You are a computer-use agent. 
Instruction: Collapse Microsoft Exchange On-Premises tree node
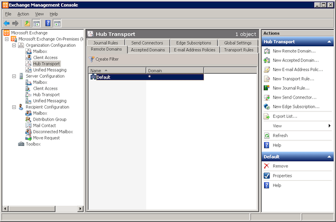pyautogui.click(x=7, y=39)
